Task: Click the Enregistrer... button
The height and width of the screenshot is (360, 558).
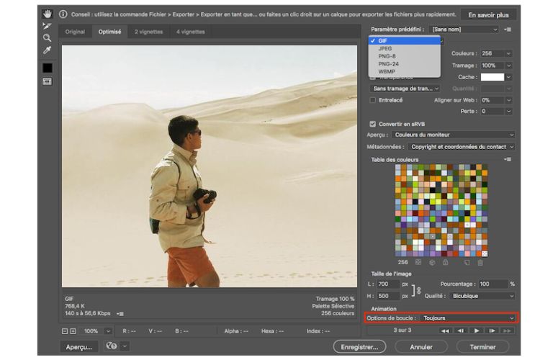Action: tap(359, 347)
